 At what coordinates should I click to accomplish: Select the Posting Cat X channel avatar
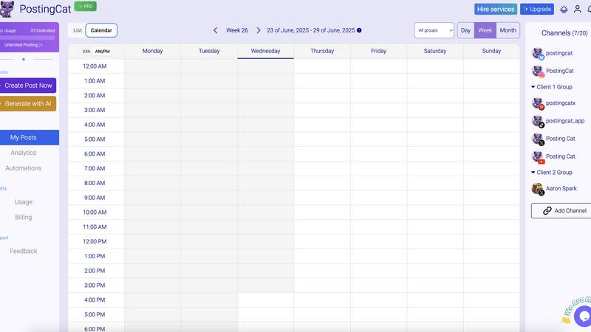click(x=538, y=139)
